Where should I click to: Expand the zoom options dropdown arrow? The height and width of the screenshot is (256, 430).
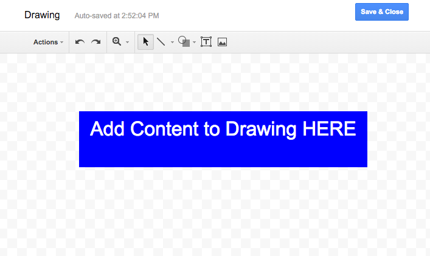(x=127, y=43)
